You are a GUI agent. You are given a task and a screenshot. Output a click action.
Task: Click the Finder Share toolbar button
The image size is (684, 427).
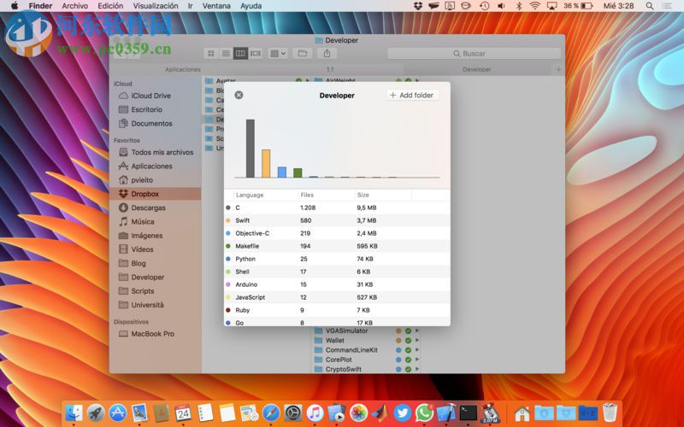point(327,53)
